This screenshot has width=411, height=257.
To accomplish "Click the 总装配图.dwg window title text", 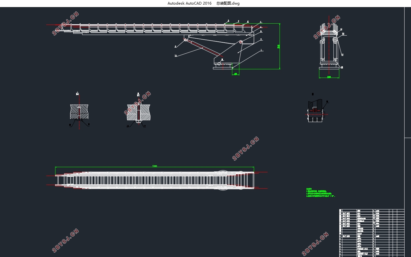I will point(228,3).
